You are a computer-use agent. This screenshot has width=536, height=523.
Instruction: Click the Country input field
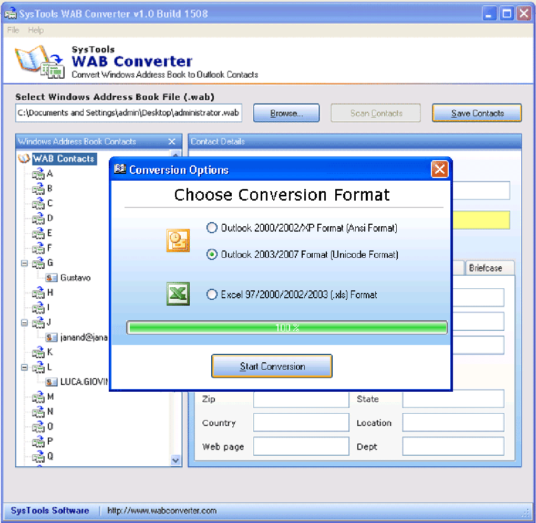[x=301, y=423]
